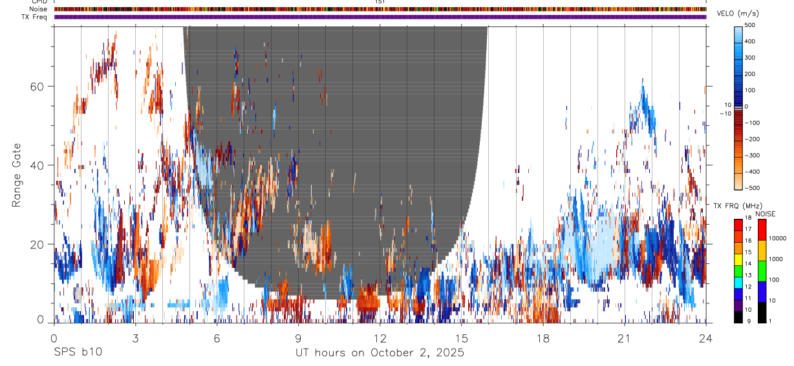The width and height of the screenshot is (794, 366).
Task: Click the '10000' tick on NOISE legend
Action: 778,238
